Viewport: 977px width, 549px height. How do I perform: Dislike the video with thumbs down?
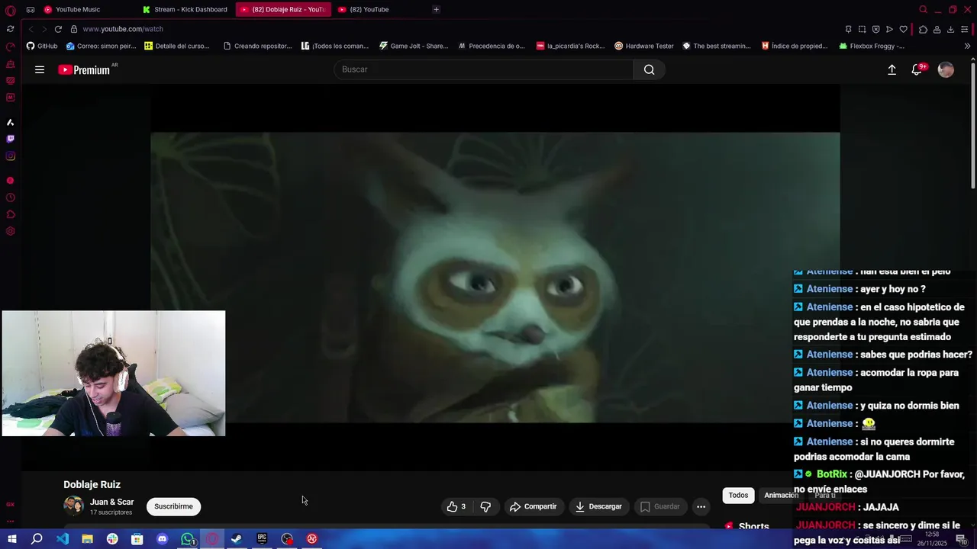(x=485, y=506)
